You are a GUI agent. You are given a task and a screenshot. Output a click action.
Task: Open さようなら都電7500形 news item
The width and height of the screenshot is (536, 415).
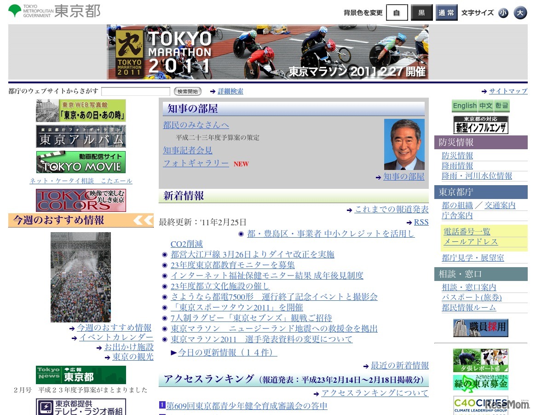tap(274, 297)
